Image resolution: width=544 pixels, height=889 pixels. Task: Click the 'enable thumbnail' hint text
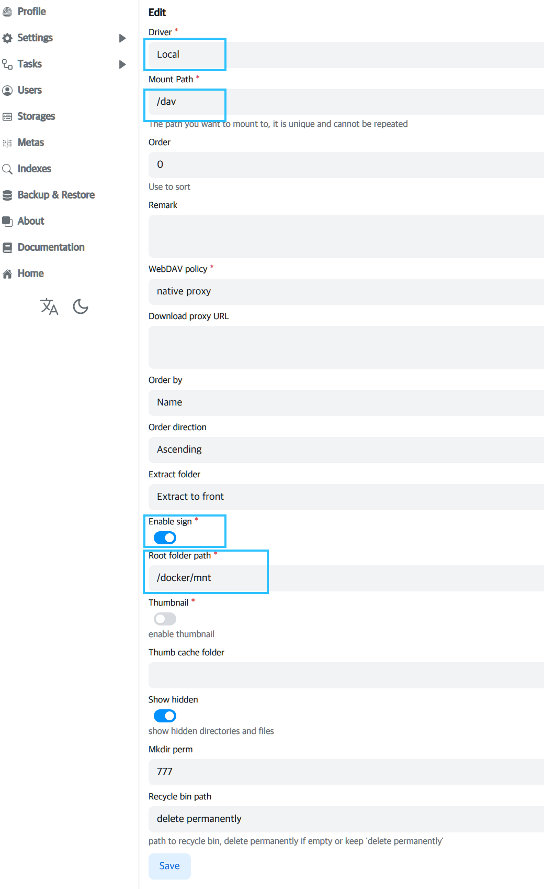click(182, 634)
